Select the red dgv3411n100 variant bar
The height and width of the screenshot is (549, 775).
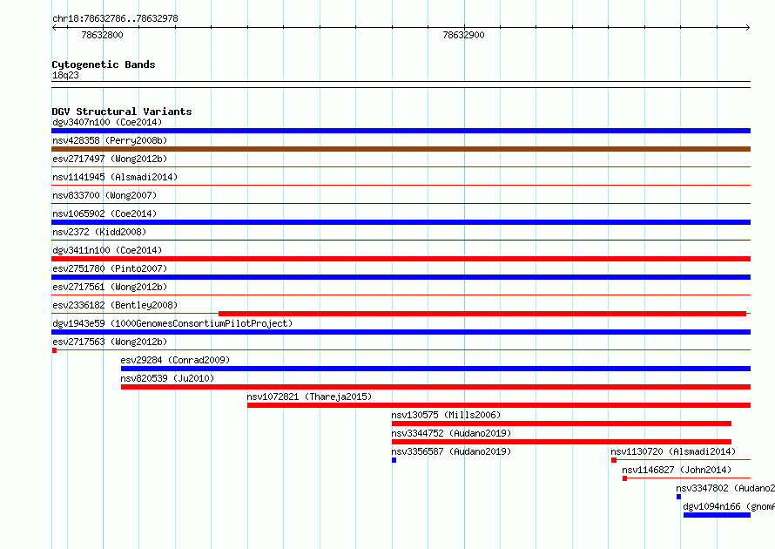401,259
